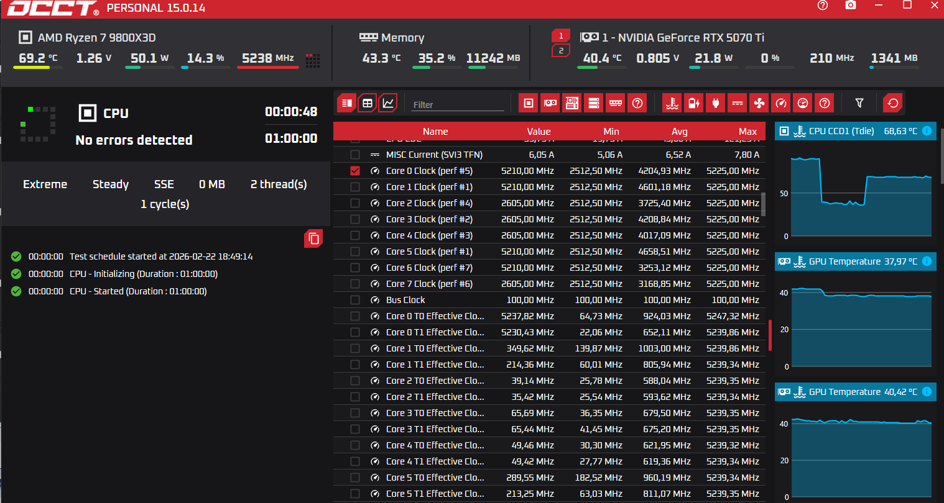This screenshot has width=944, height=503.
Task: Sort the sensor table by Min column
Action: (611, 131)
